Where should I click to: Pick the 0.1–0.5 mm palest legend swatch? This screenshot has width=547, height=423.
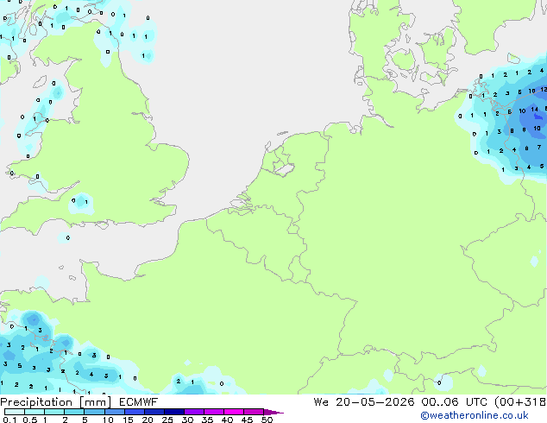click(15, 412)
